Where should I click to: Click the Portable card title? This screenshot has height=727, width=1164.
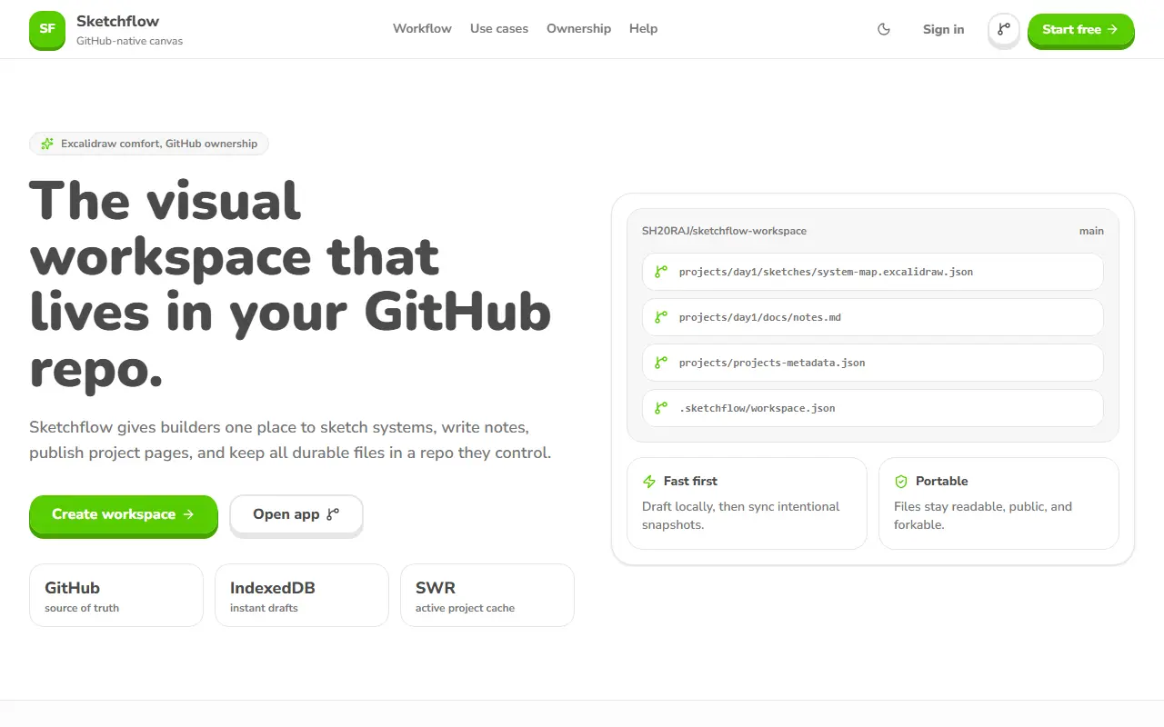click(941, 481)
